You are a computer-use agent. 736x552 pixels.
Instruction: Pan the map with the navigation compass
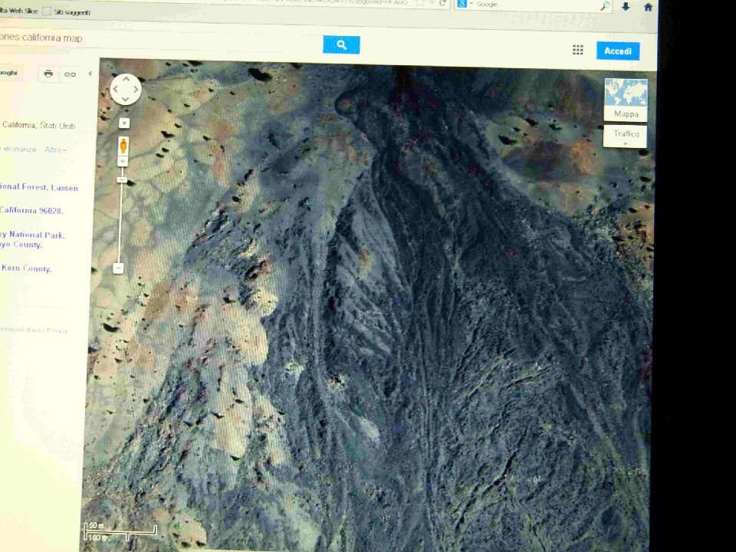pyautogui.click(x=125, y=89)
